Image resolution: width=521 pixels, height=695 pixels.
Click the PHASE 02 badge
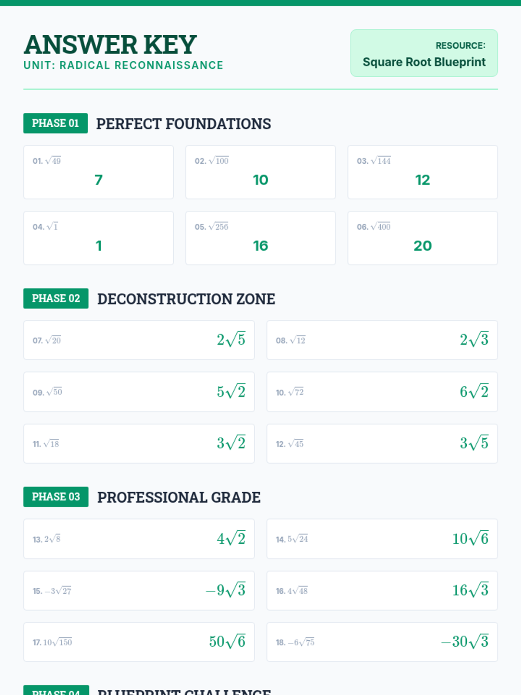[x=56, y=298]
